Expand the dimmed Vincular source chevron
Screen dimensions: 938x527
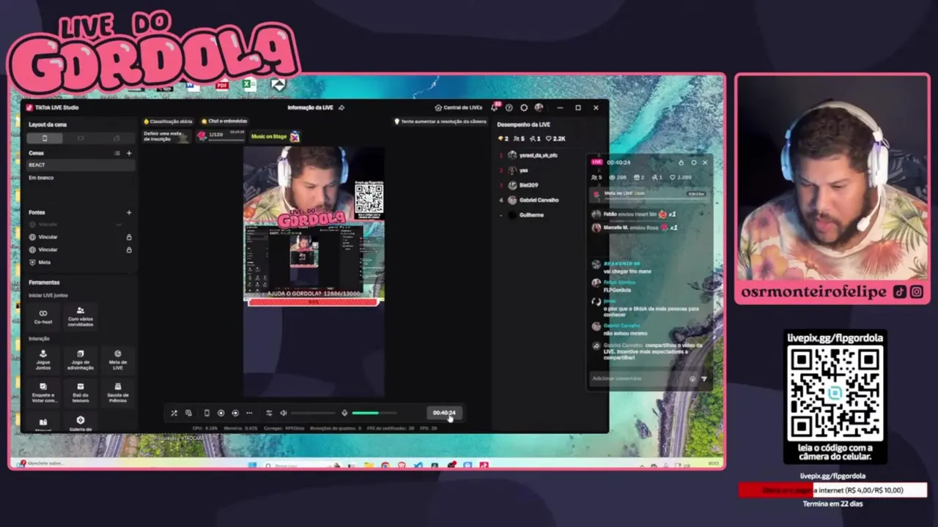(119, 225)
